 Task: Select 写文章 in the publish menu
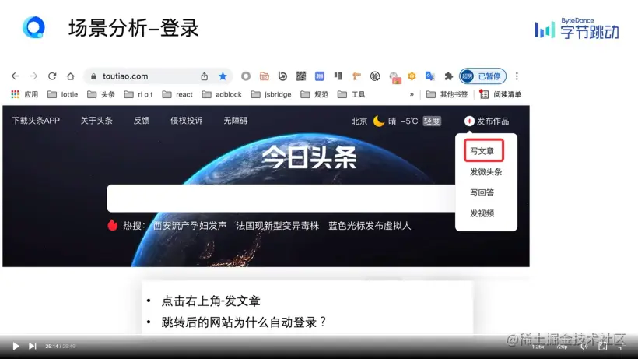(x=483, y=150)
